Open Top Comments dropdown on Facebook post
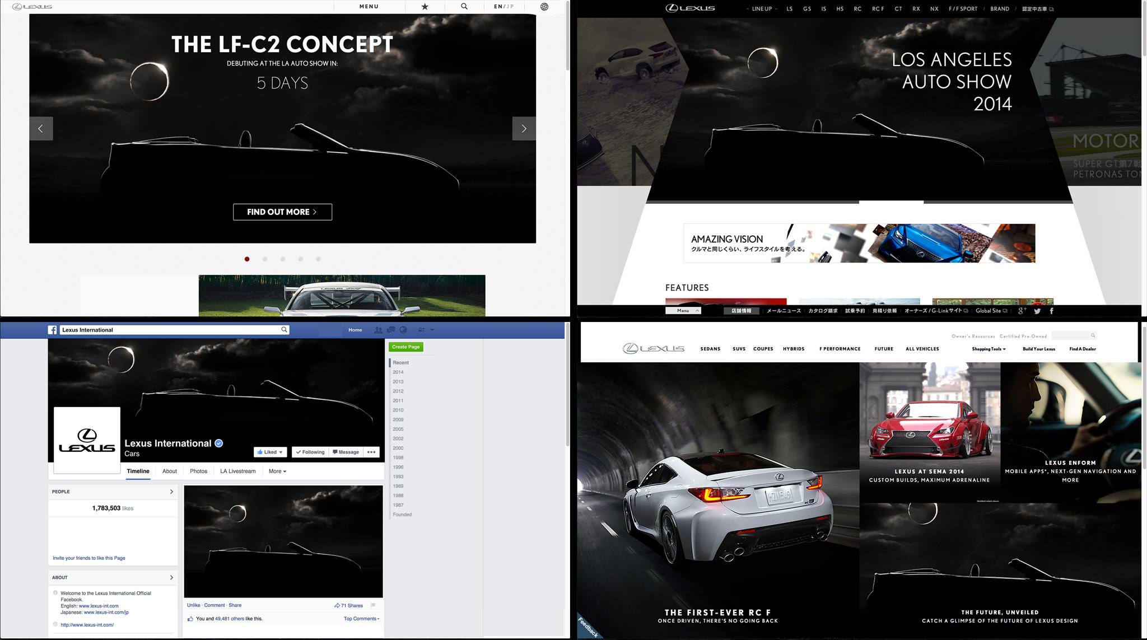 click(362, 619)
